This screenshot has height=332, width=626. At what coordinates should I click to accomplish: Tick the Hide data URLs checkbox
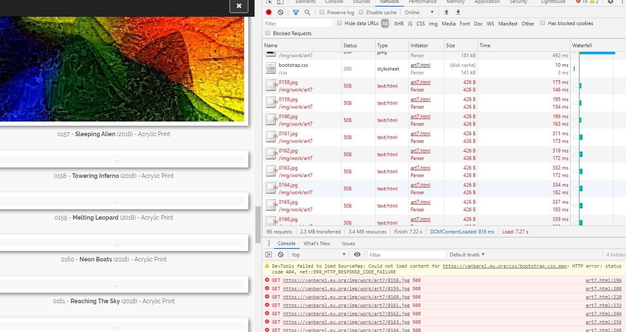tap(340, 23)
